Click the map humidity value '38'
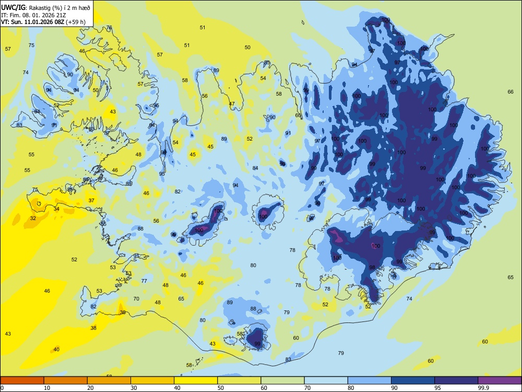 (93, 328)
